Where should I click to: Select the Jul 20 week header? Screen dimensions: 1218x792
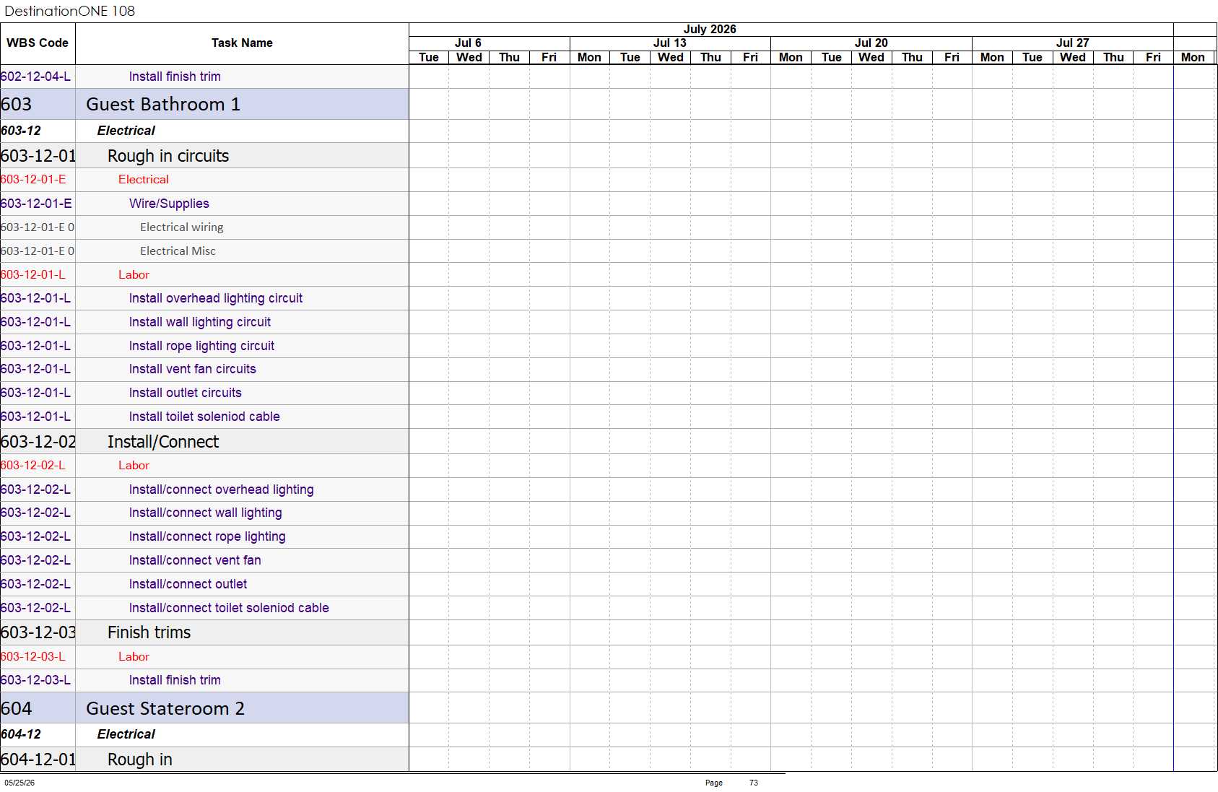click(871, 43)
